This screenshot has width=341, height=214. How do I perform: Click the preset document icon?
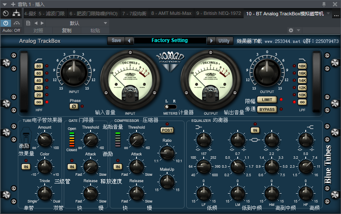(x=28, y=23)
